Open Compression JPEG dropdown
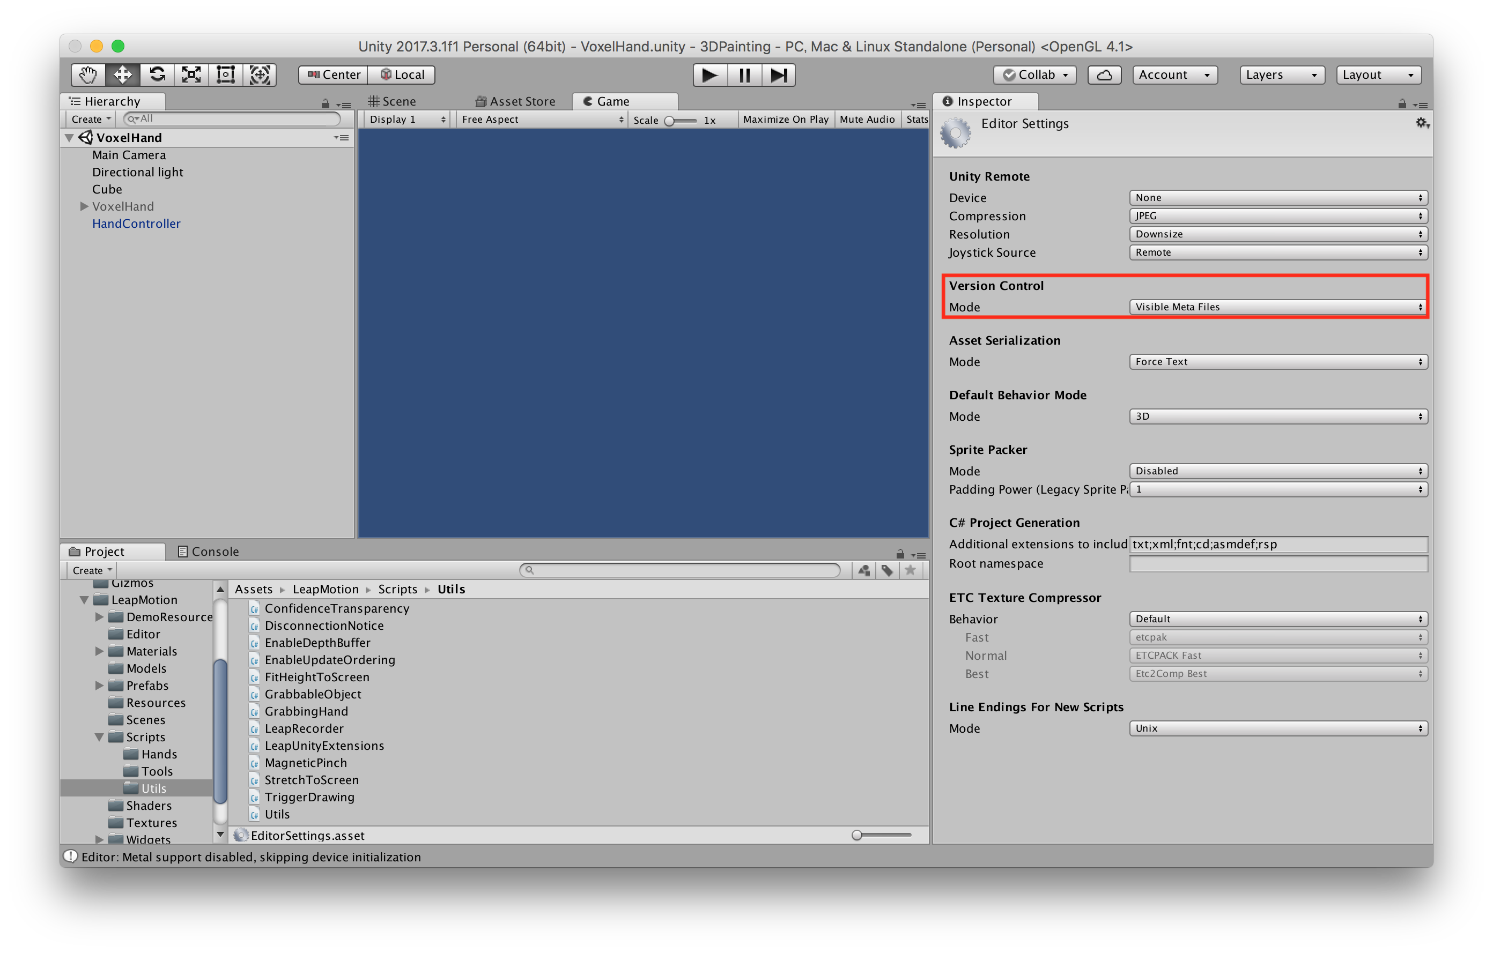The width and height of the screenshot is (1493, 953). click(1278, 215)
